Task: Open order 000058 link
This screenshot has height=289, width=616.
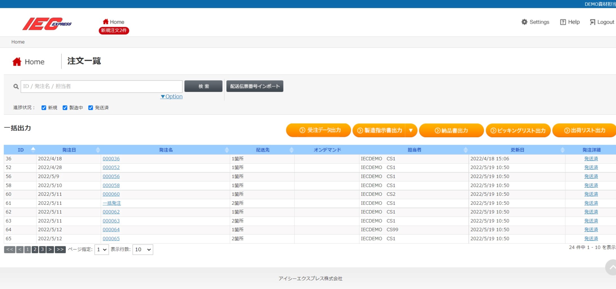Action: pyautogui.click(x=111, y=185)
